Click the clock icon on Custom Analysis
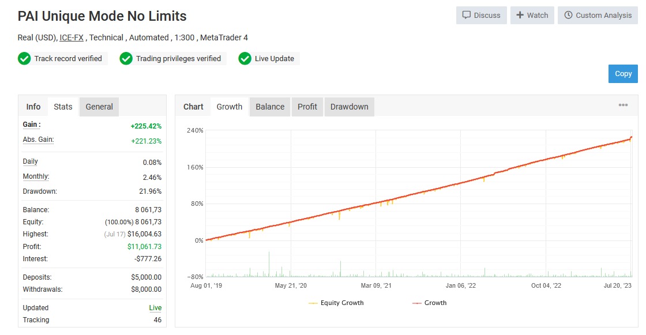Image resolution: width=646 pixels, height=335 pixels. tap(568, 16)
